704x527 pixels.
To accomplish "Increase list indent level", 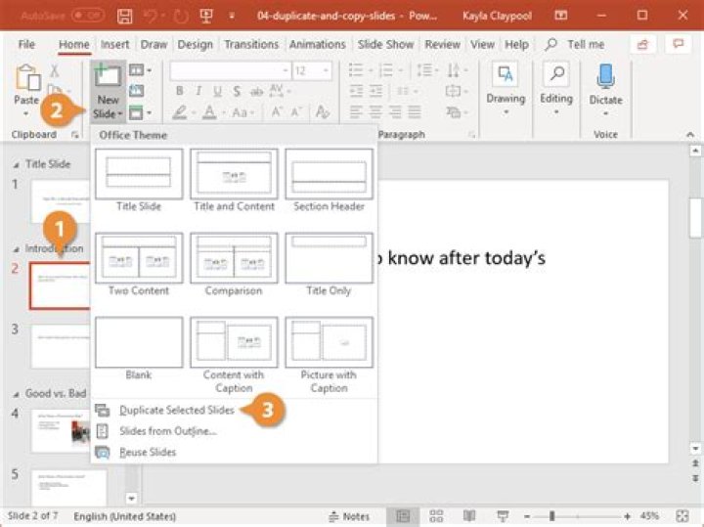I will tap(375, 91).
